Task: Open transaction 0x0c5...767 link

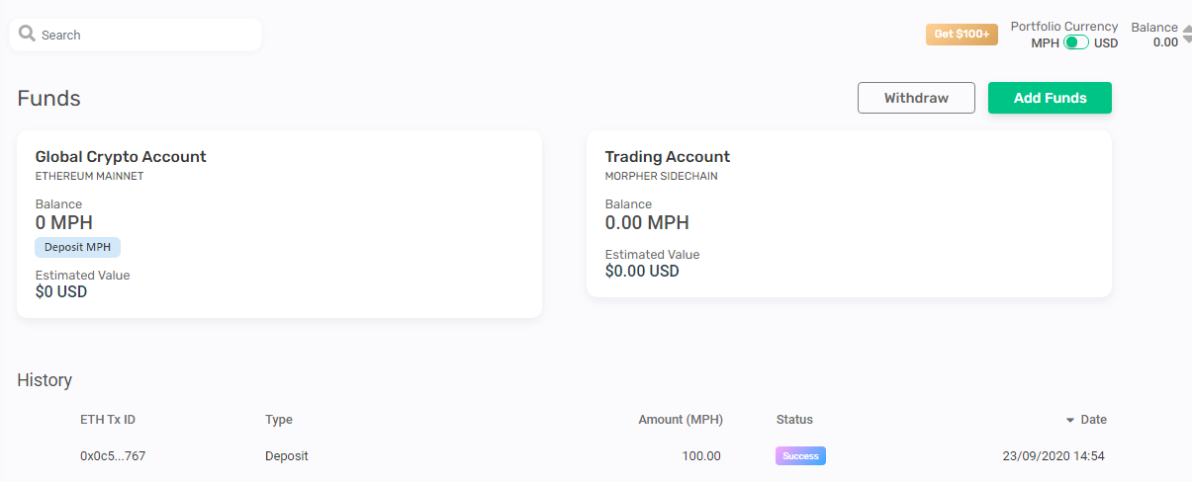Action: [x=113, y=456]
